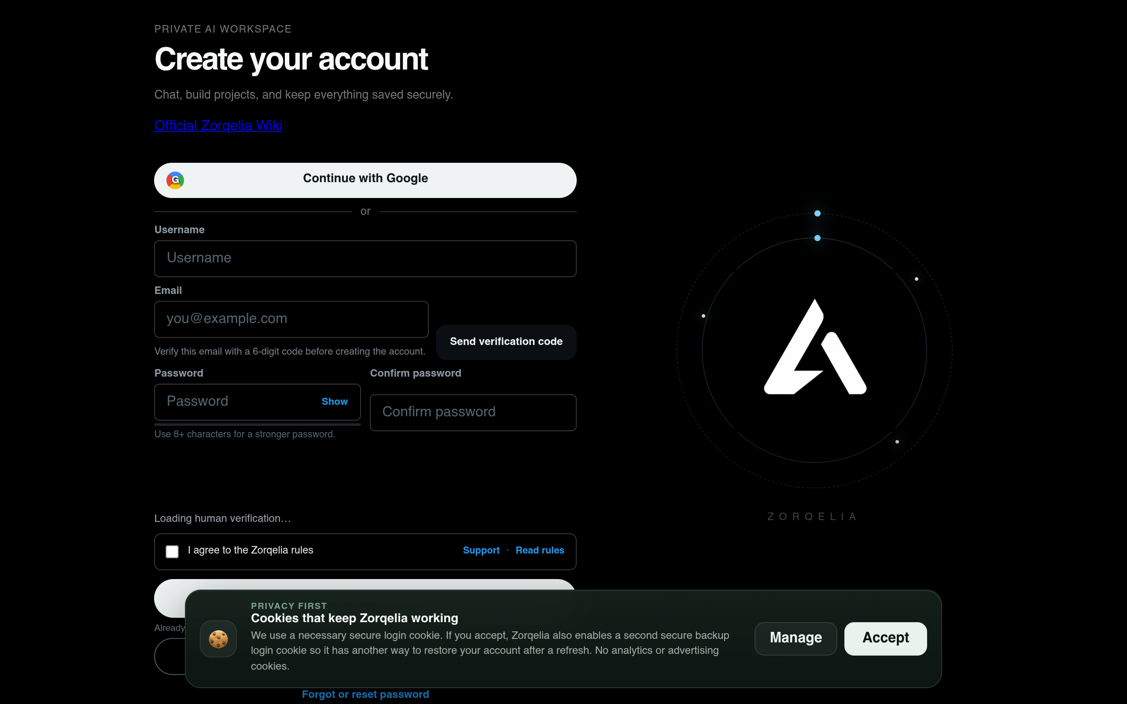Open the Official Zorqelia Wiki link

218,126
